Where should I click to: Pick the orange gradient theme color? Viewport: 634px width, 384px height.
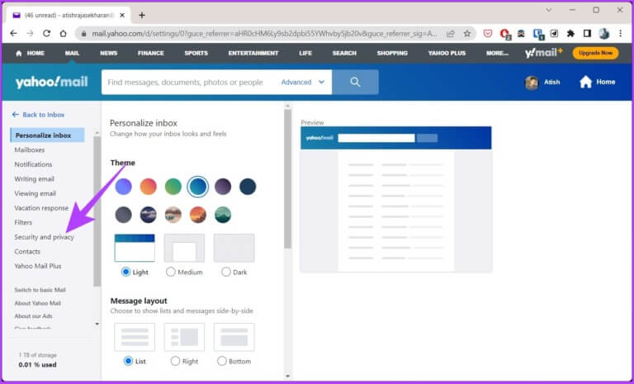pos(148,187)
